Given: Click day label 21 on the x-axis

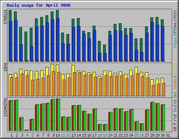Looking at the screenshot, I should pyautogui.click(x=115, y=135).
